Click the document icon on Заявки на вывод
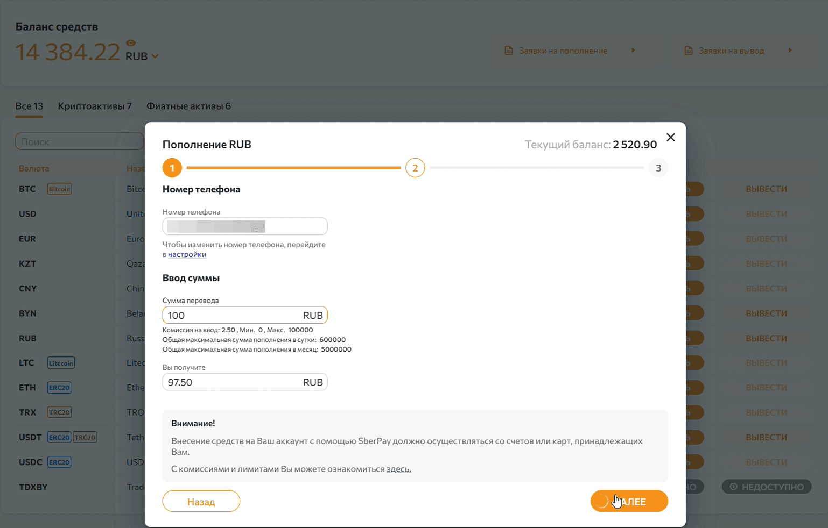 coord(688,51)
